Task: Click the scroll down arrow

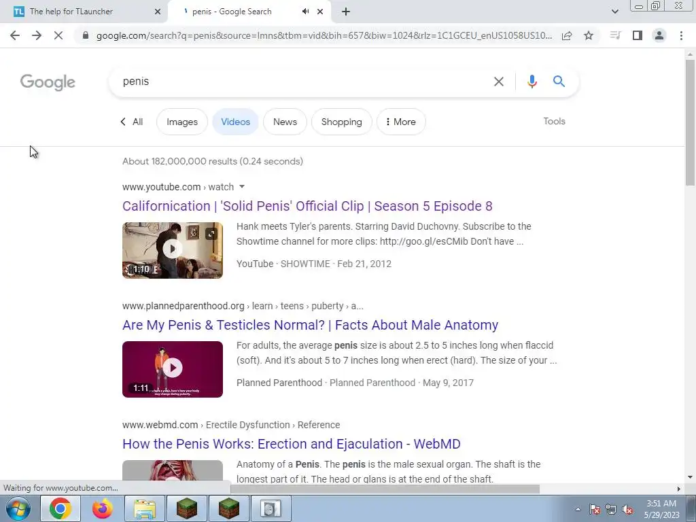Action: click(x=690, y=477)
